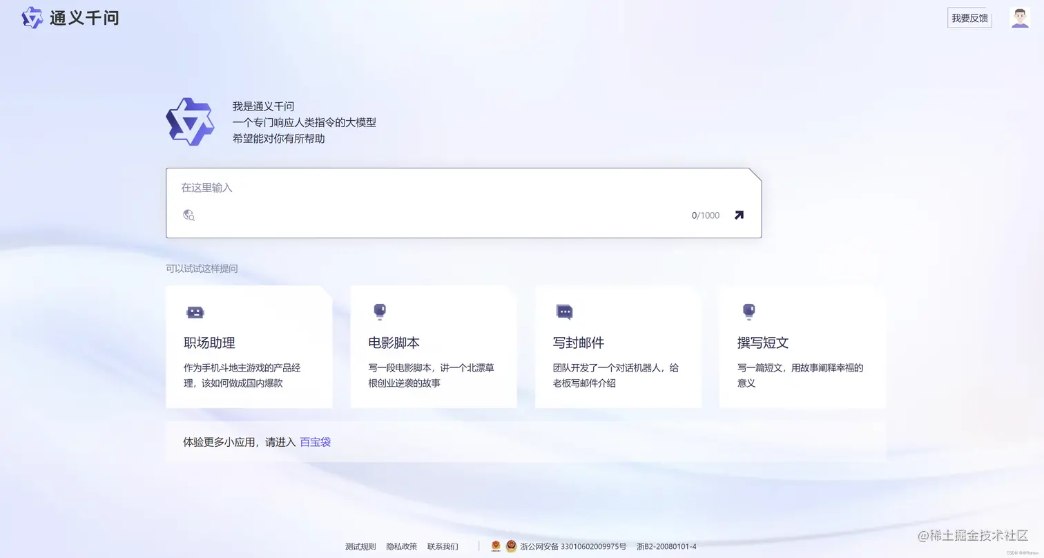The image size is (1044, 558).
Task: Open the 隐私政策 footer link
Action: tap(401, 546)
